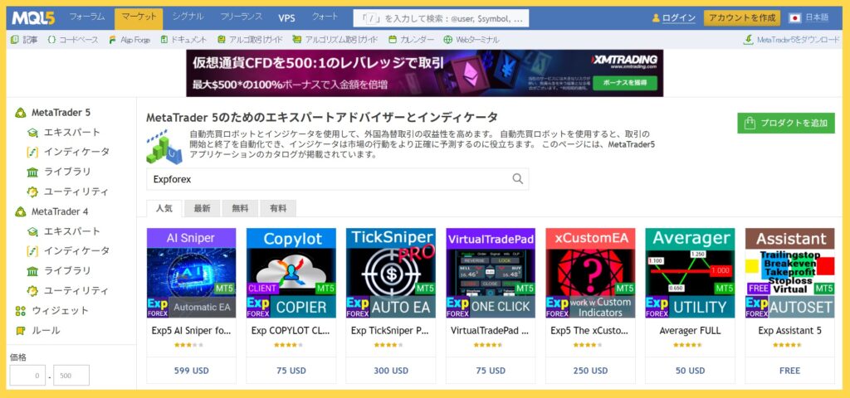Open ユーティリティ under MetaTrader 5
The height and width of the screenshot is (398, 850).
pos(76,192)
